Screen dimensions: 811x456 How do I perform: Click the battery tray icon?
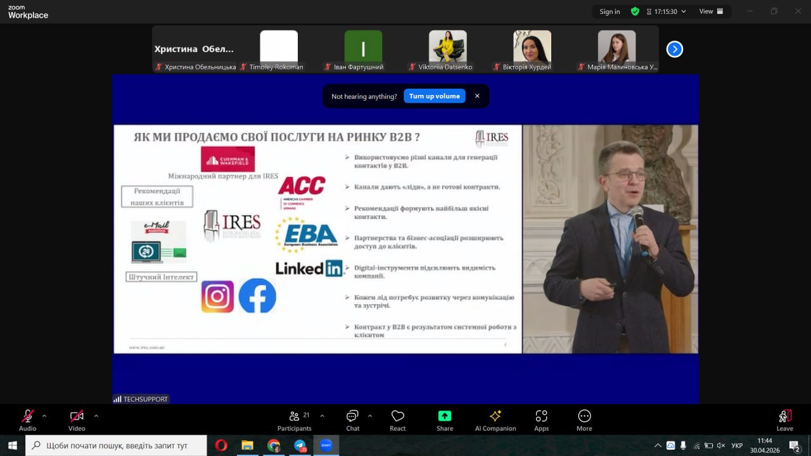click(x=709, y=445)
